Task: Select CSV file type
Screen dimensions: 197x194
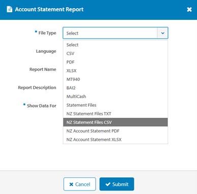Action: point(115,53)
